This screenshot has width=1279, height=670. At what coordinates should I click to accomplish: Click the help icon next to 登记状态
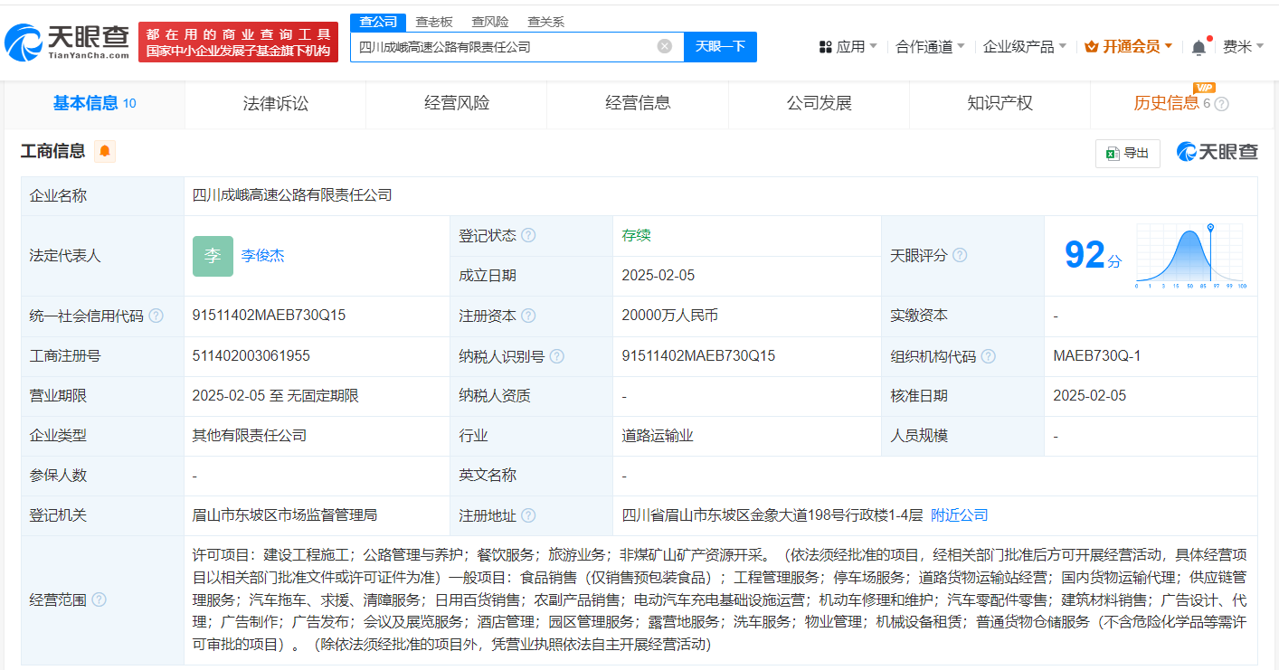(528, 235)
